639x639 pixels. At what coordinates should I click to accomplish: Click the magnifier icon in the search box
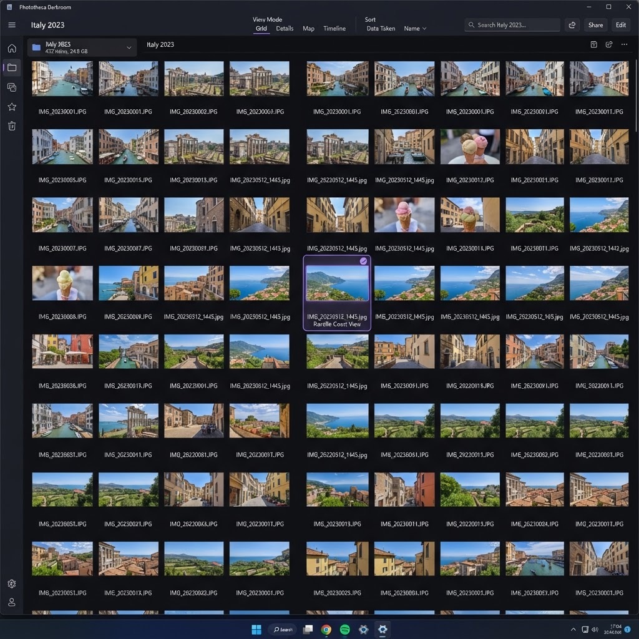coord(472,25)
